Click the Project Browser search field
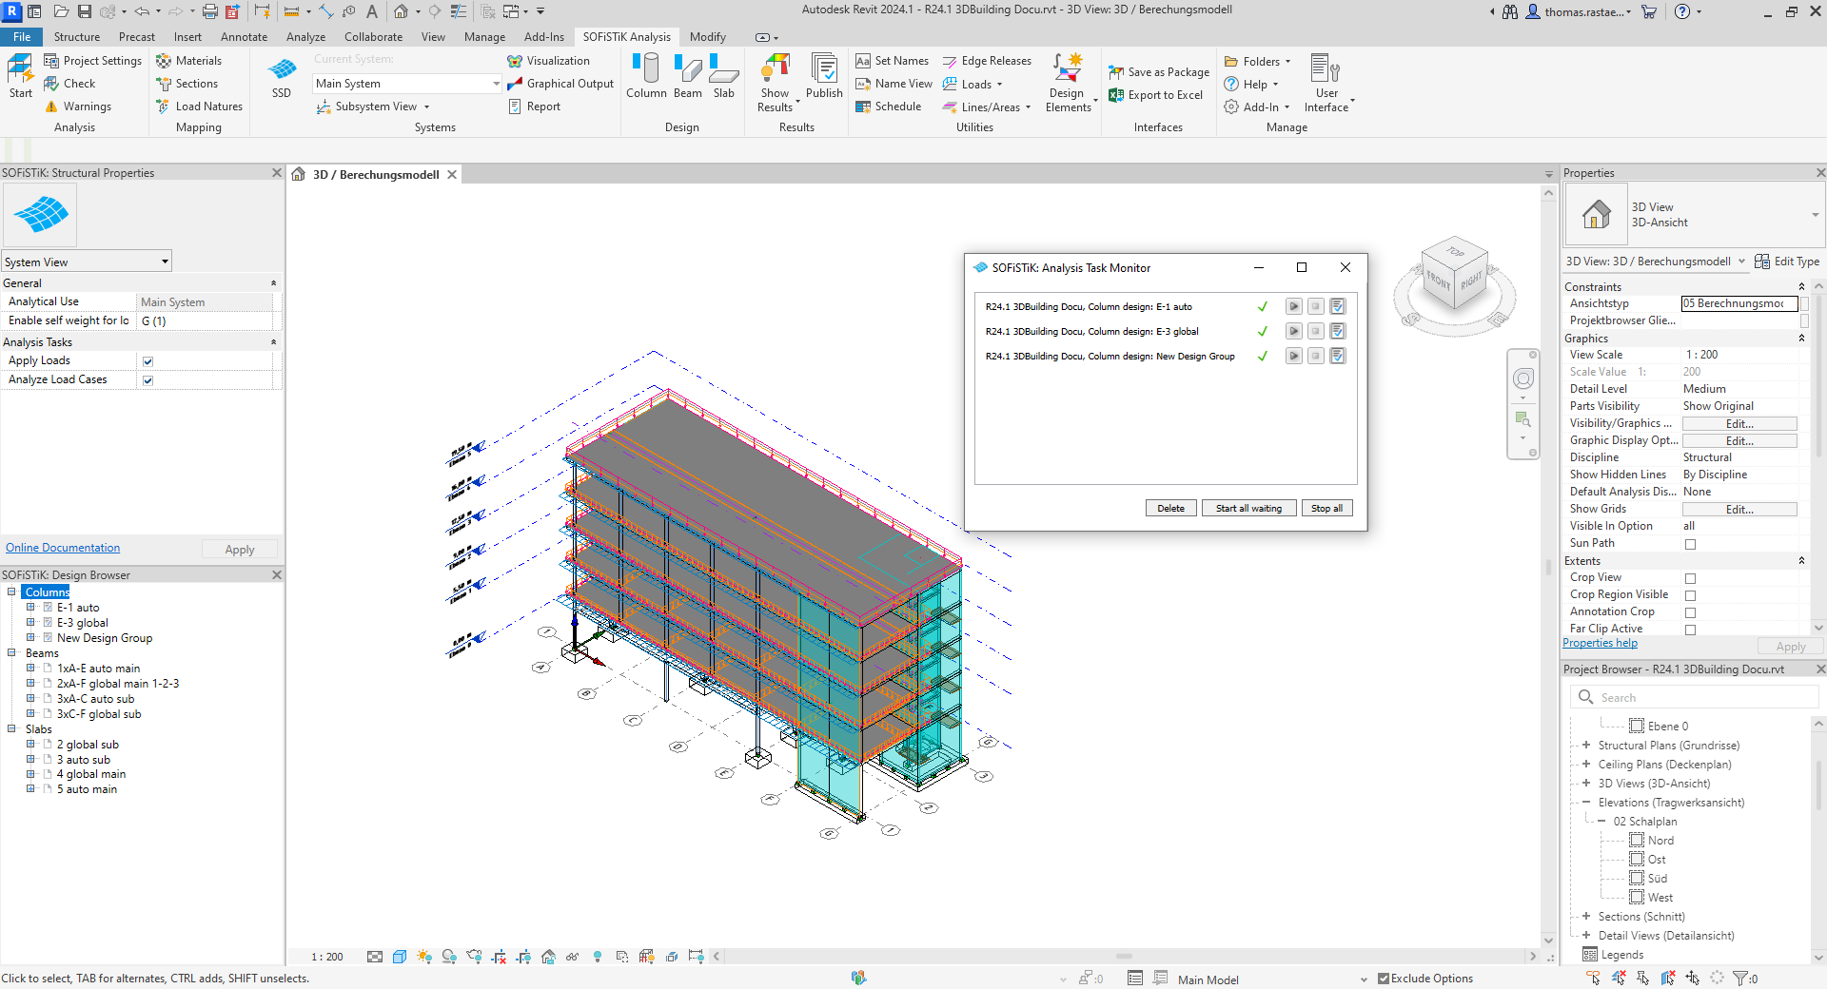 (1694, 697)
